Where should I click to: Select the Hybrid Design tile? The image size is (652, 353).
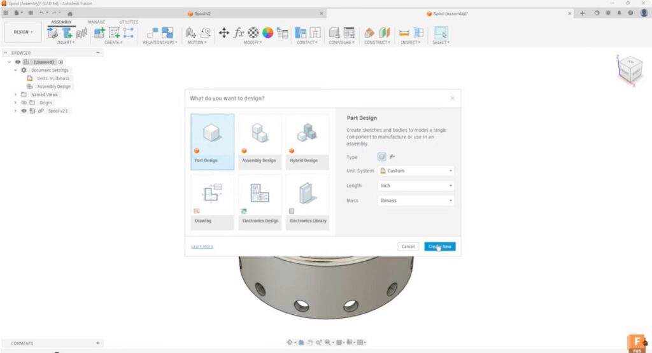click(308, 142)
